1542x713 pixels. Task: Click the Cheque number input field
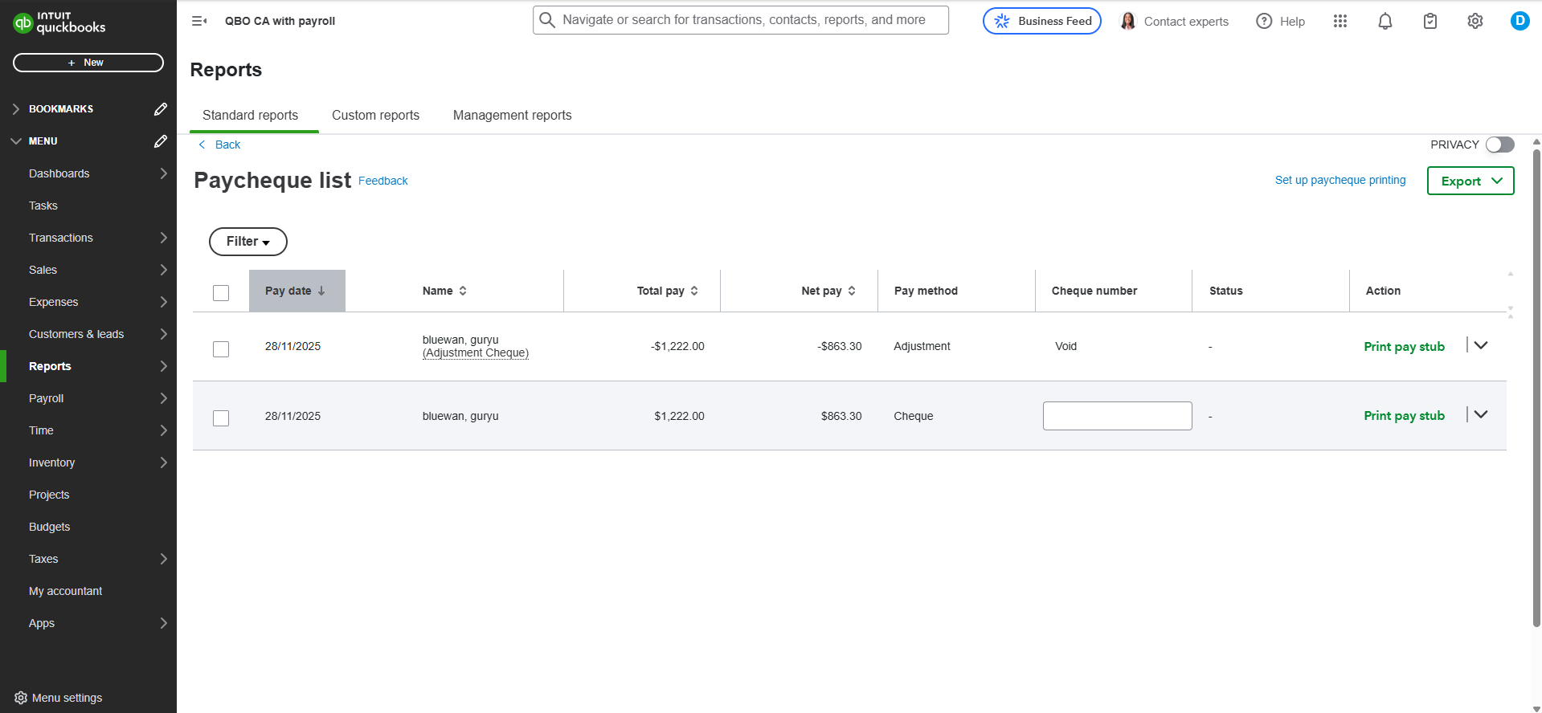click(1117, 416)
